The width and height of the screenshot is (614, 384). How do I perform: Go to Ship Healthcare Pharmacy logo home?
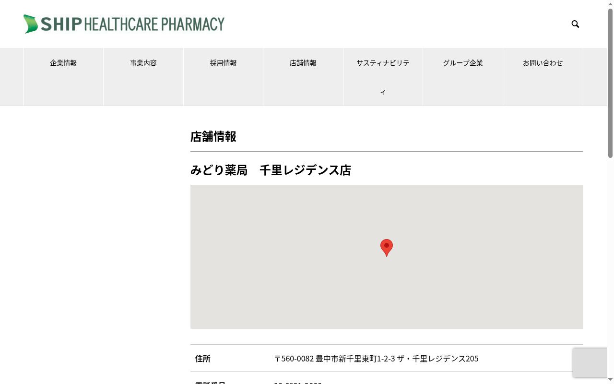pyautogui.click(x=124, y=24)
